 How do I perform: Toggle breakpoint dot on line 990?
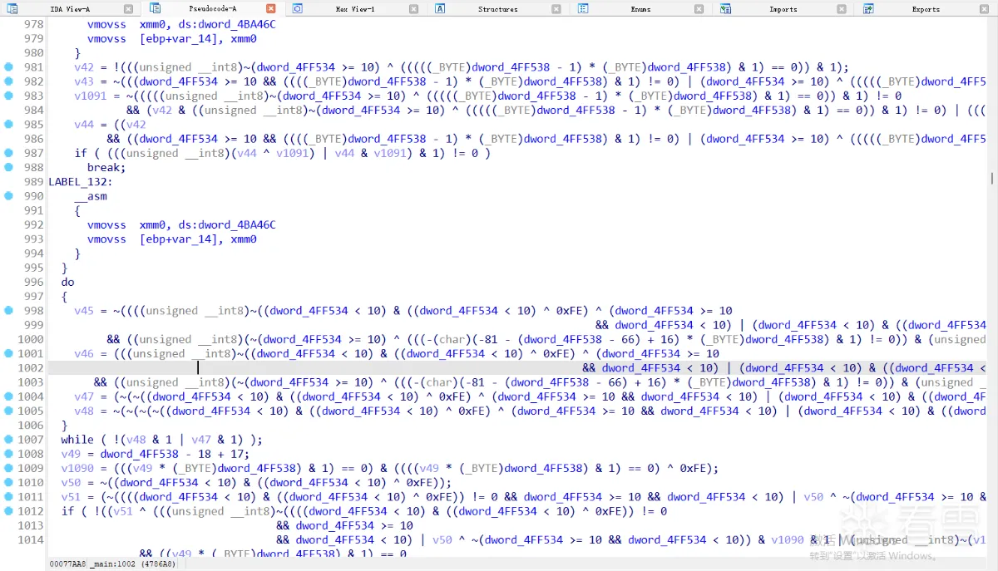pos(9,196)
